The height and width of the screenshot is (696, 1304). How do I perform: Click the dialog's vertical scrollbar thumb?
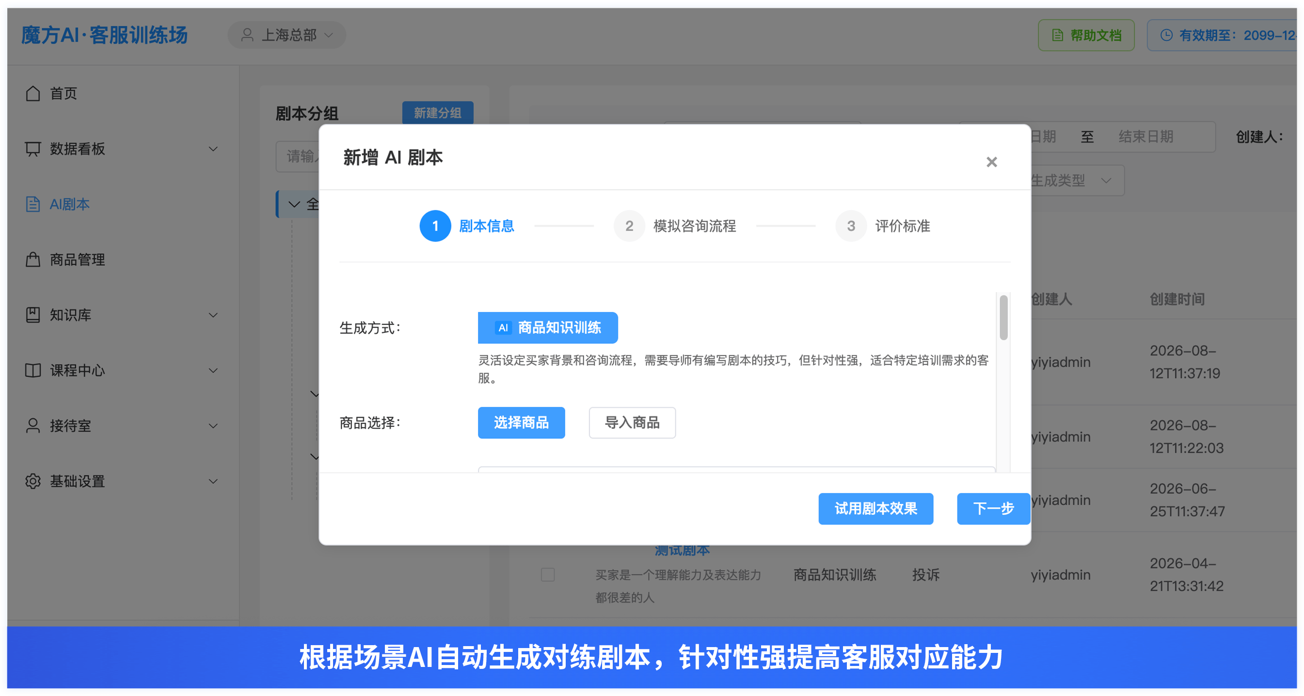(x=1003, y=318)
